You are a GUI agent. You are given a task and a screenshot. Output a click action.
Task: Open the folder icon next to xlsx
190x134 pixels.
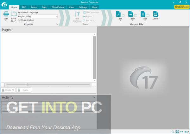click(148, 15)
